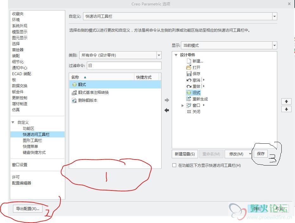Viewport: 295px width, 223px height.
Task: Select 通知中心 in the left panel
Action: tap(20, 68)
